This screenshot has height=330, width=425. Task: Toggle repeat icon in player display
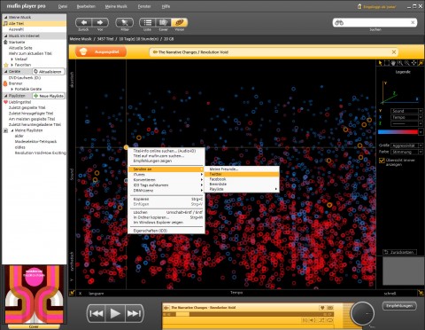tap(330, 320)
